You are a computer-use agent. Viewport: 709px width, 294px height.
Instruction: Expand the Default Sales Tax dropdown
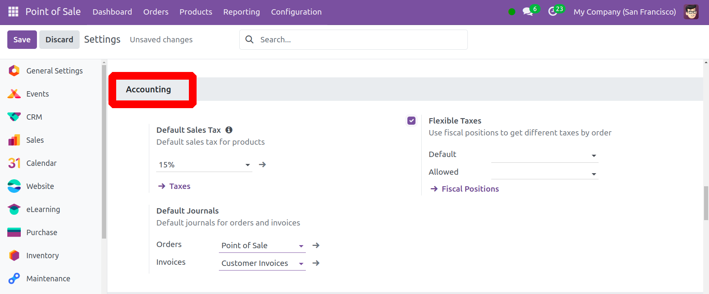[247, 165]
